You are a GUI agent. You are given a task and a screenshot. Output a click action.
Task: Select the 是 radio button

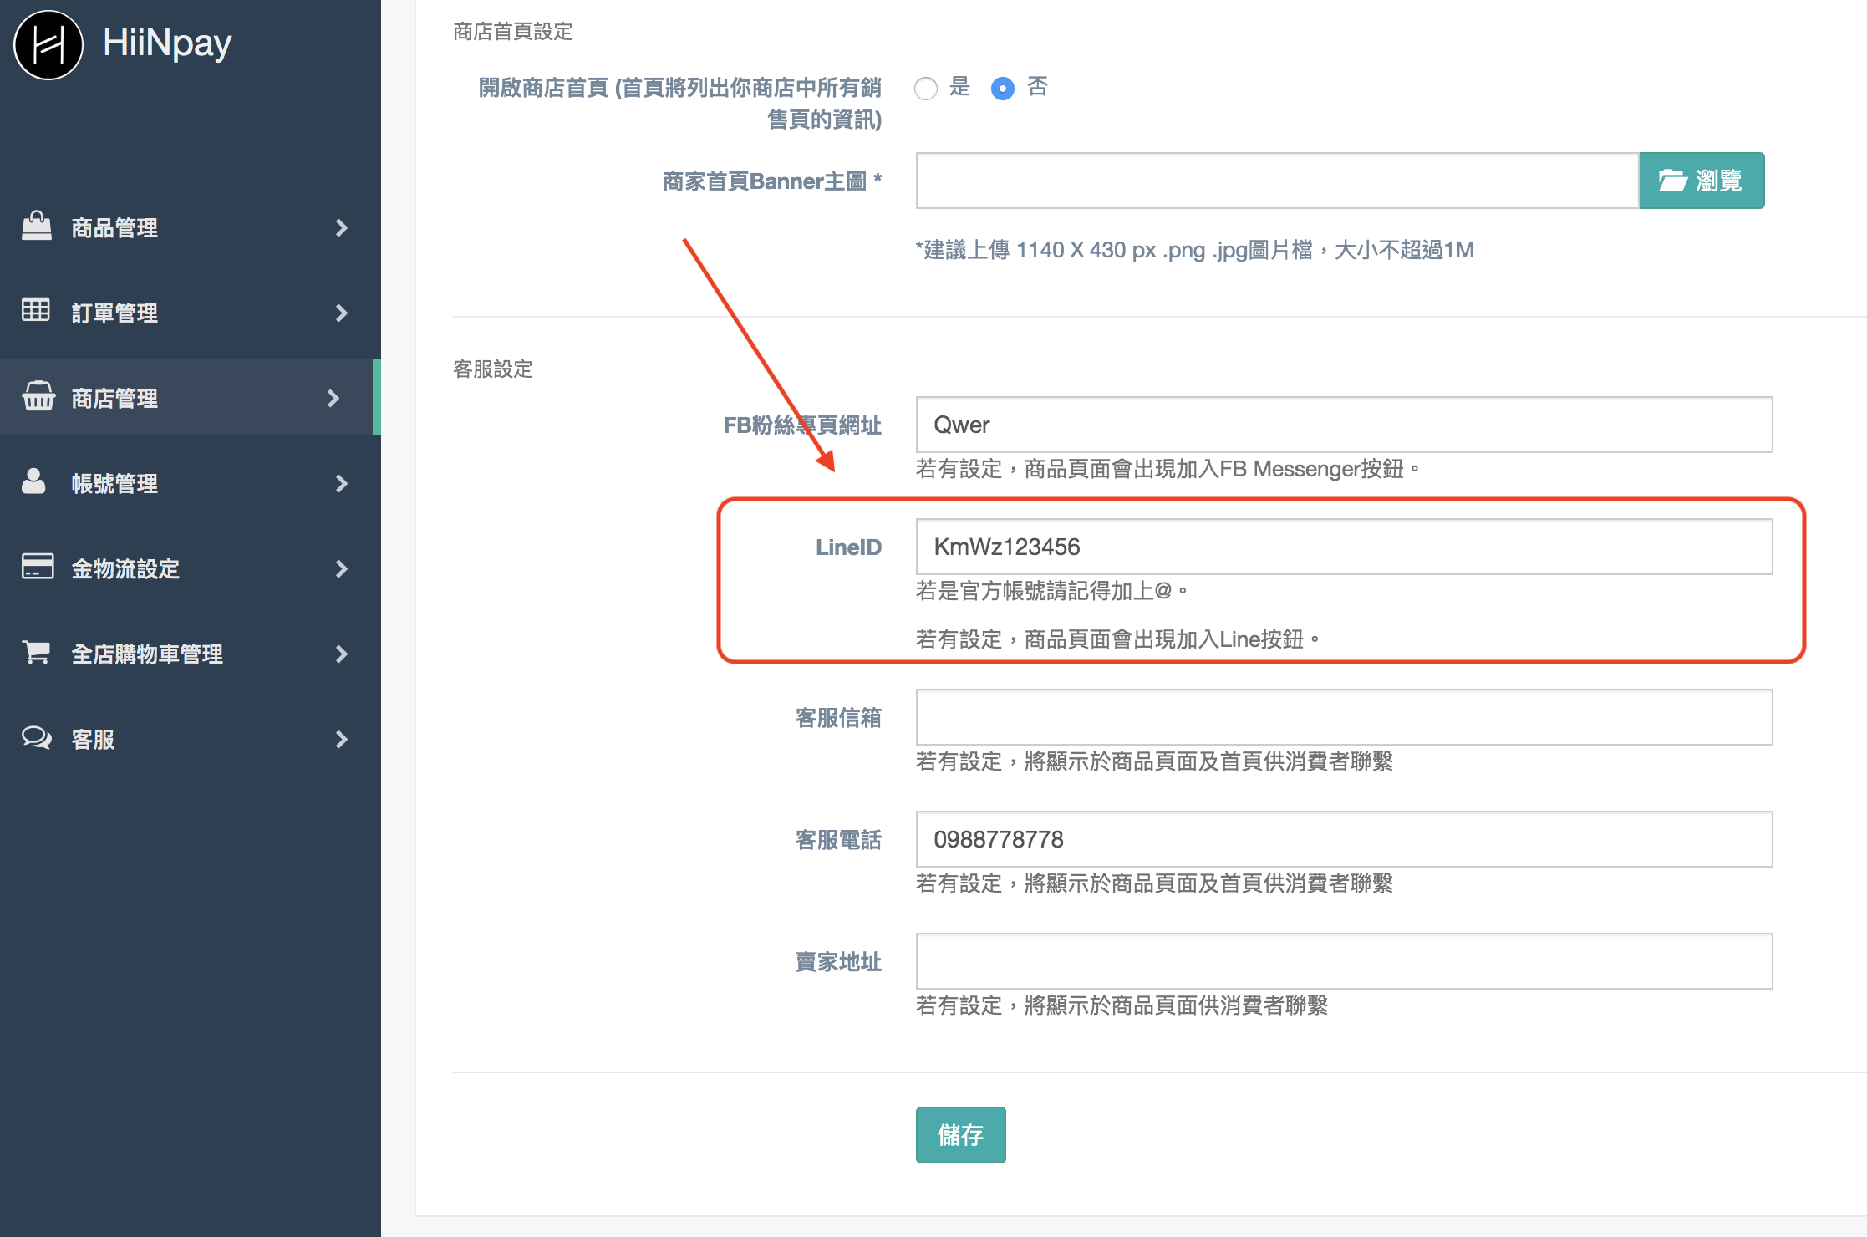[x=926, y=88]
